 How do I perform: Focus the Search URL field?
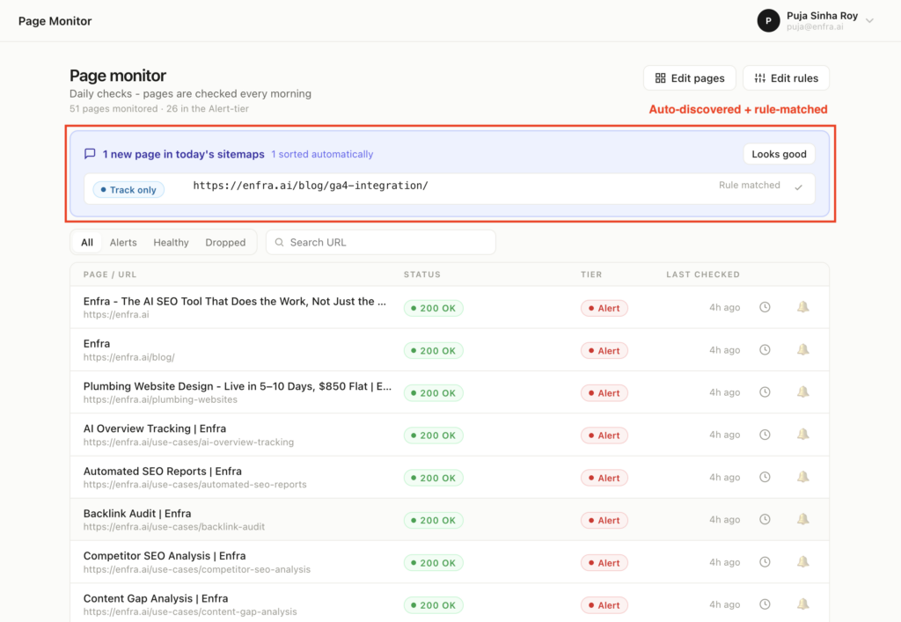pos(380,242)
